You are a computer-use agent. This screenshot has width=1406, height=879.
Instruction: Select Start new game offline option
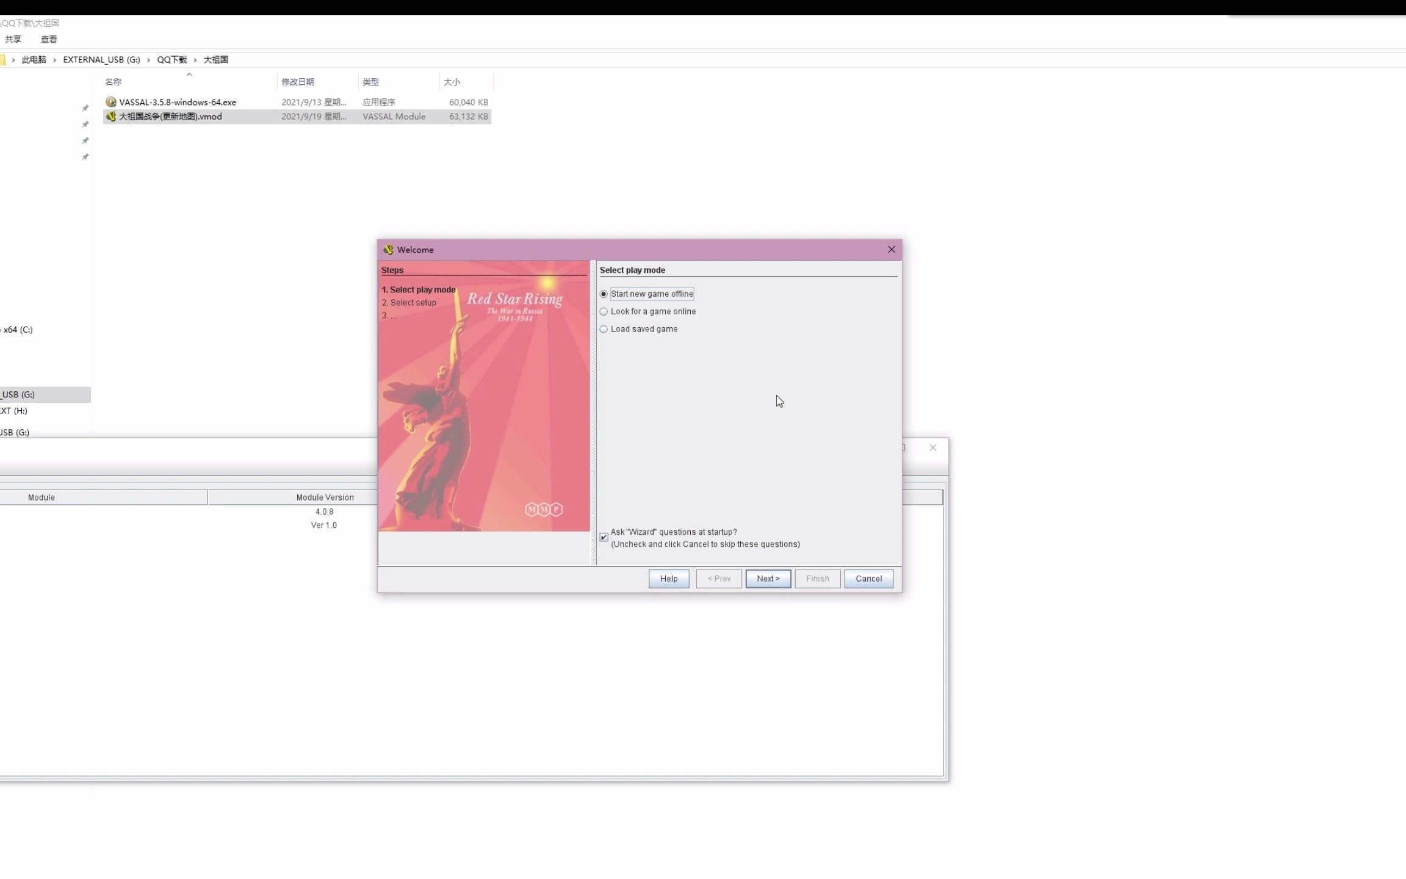[x=646, y=294]
